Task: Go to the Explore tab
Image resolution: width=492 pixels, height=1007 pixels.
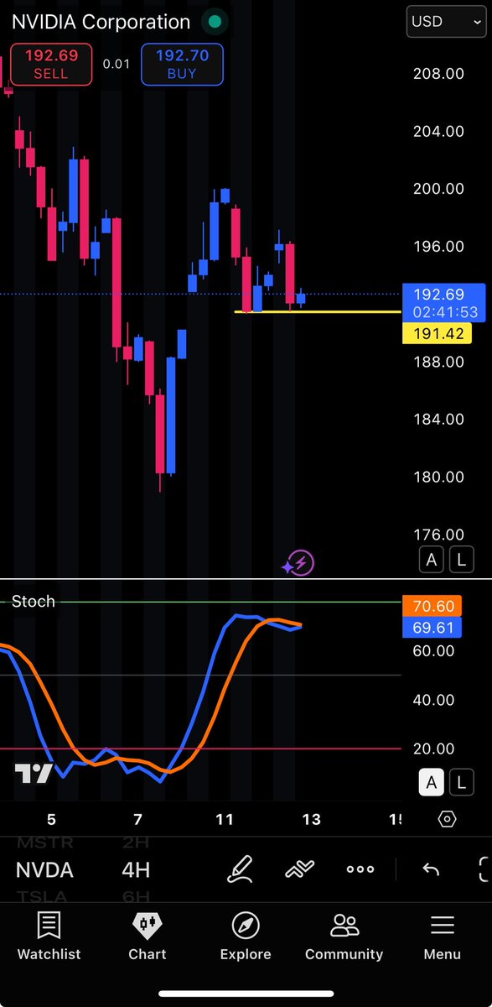Action: (x=246, y=937)
